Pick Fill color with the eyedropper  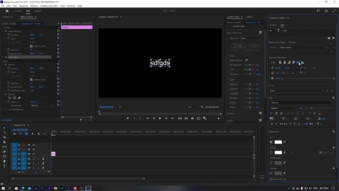[284, 142]
